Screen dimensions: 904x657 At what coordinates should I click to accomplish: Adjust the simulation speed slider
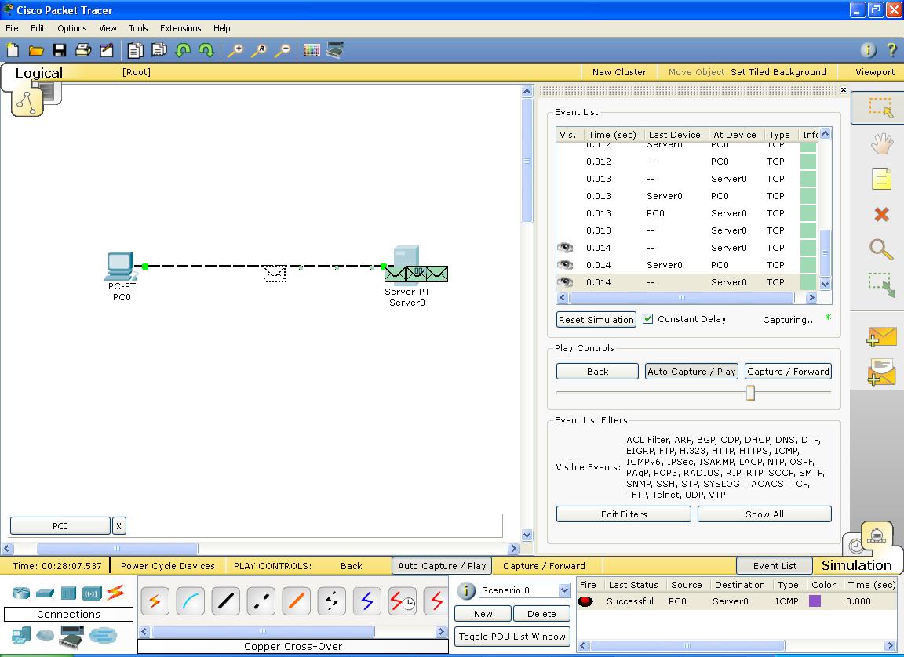click(749, 392)
